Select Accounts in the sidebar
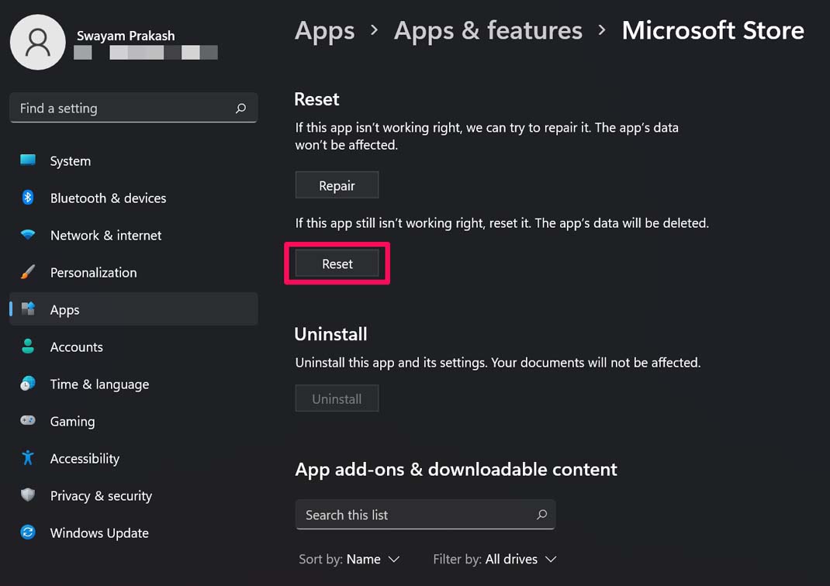The height and width of the screenshot is (586, 830). (133, 347)
